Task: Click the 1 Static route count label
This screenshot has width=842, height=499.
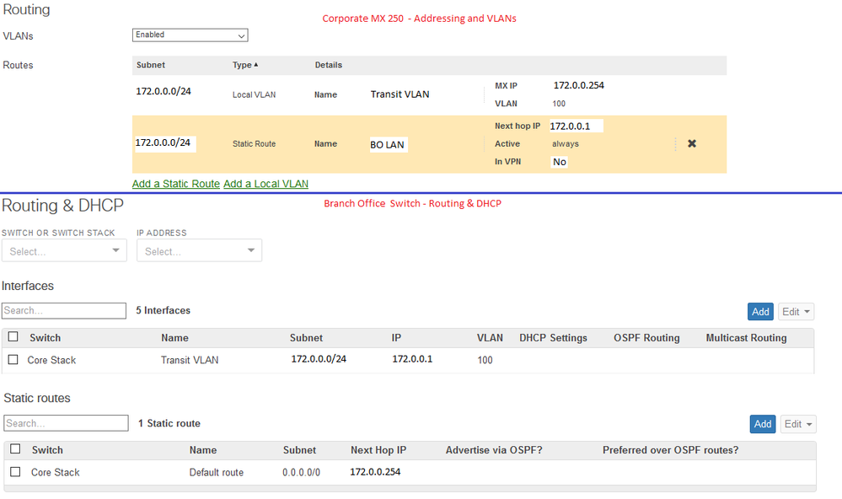Action: pyautogui.click(x=169, y=423)
